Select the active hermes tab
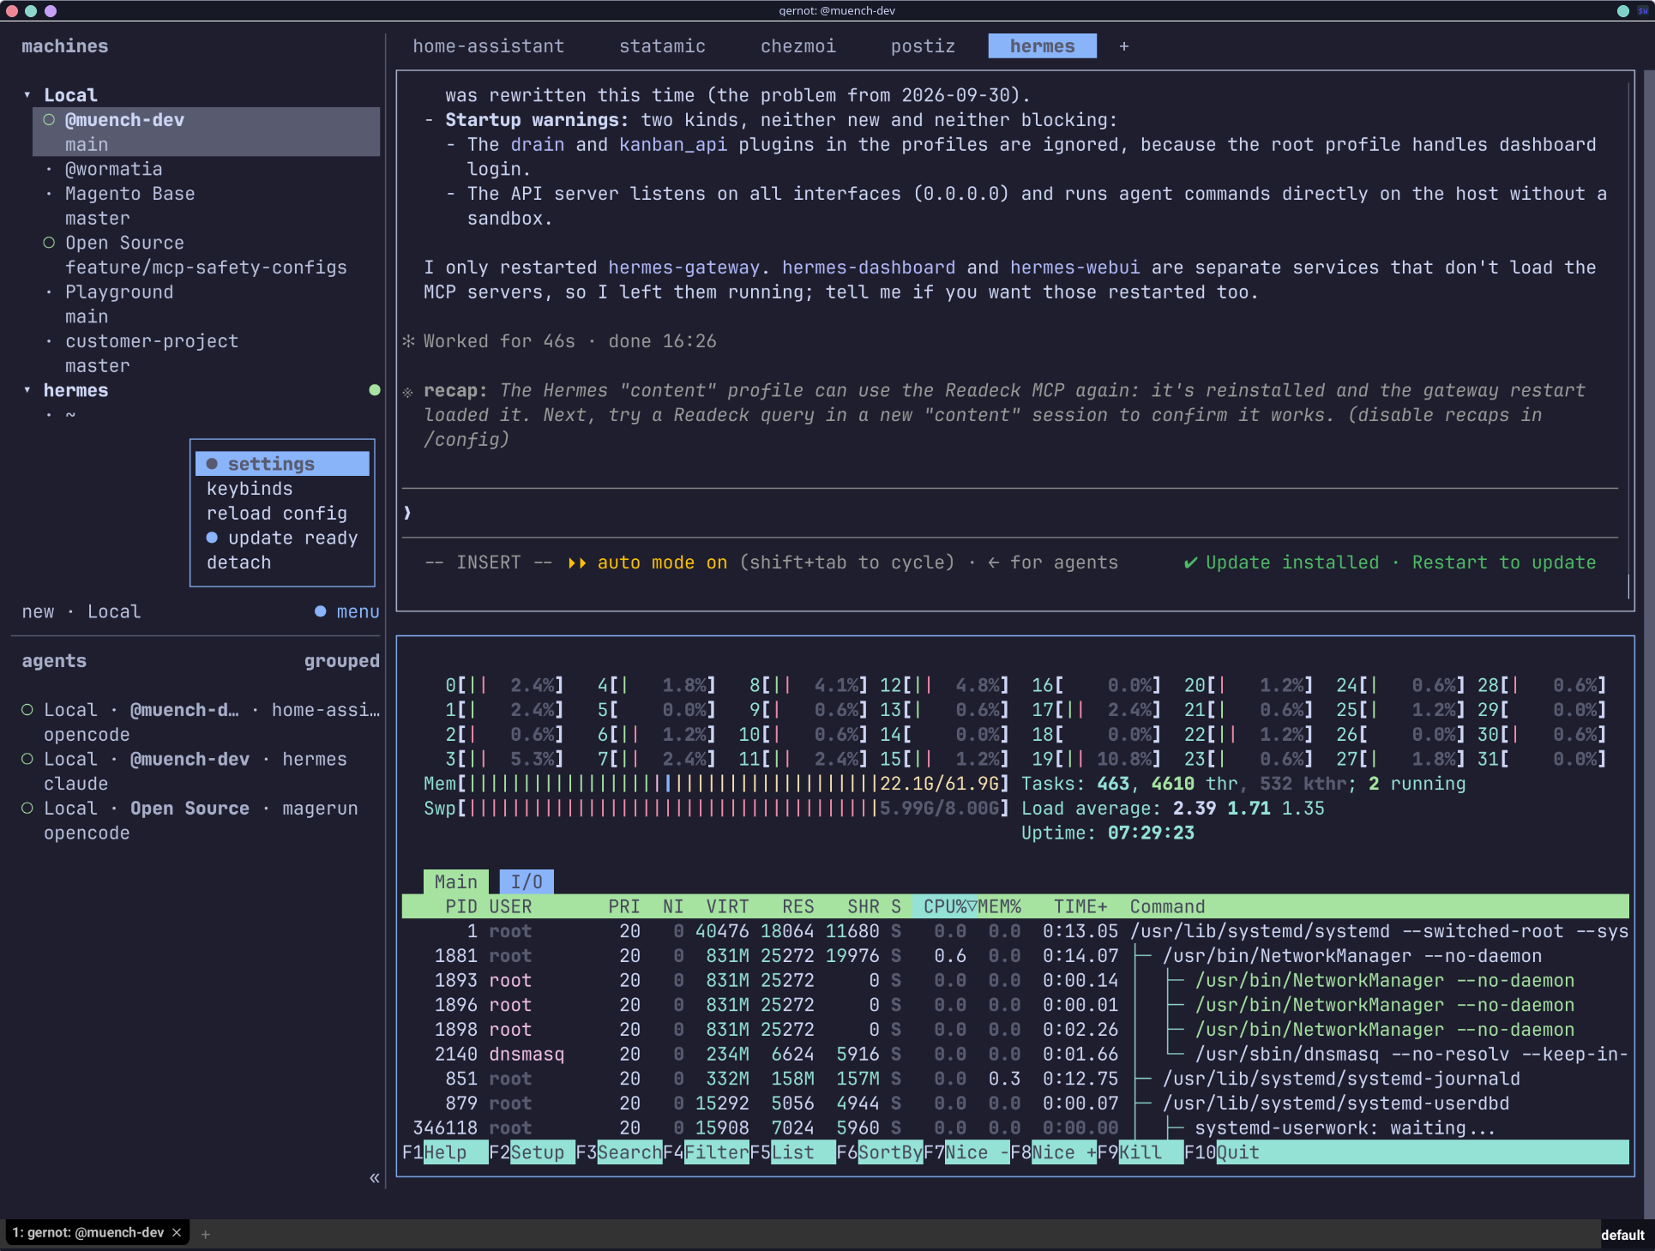Screen dimensions: 1655x1251 tap(1042, 46)
